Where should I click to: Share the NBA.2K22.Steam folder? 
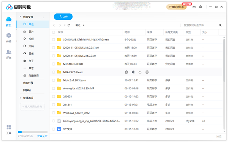pyautogui.click(x=133, y=72)
